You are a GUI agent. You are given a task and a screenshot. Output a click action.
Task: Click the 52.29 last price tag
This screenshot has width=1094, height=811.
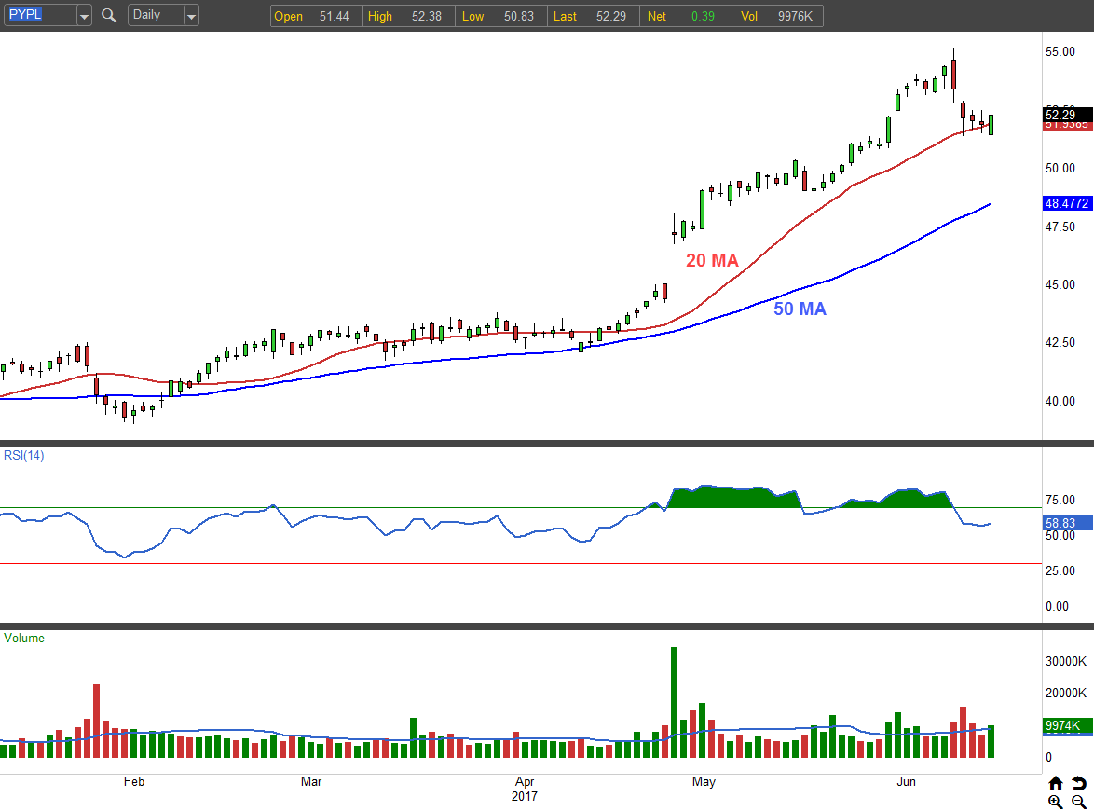pos(1068,115)
